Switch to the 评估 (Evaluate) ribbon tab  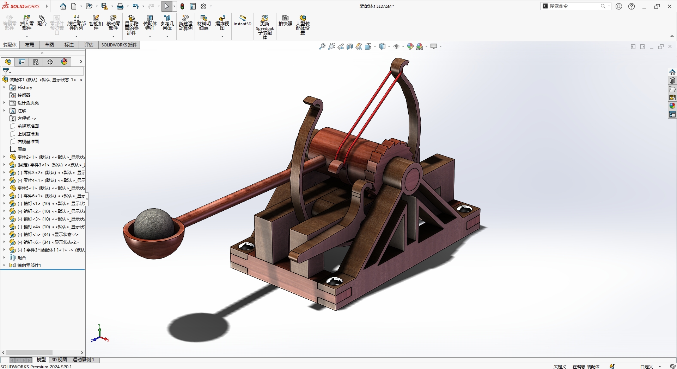(x=89, y=45)
